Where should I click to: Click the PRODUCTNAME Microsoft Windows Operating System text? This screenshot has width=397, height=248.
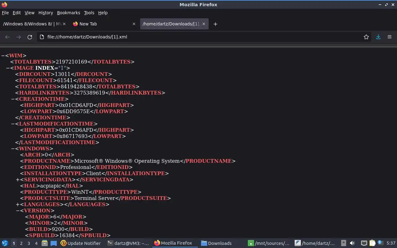point(127,161)
